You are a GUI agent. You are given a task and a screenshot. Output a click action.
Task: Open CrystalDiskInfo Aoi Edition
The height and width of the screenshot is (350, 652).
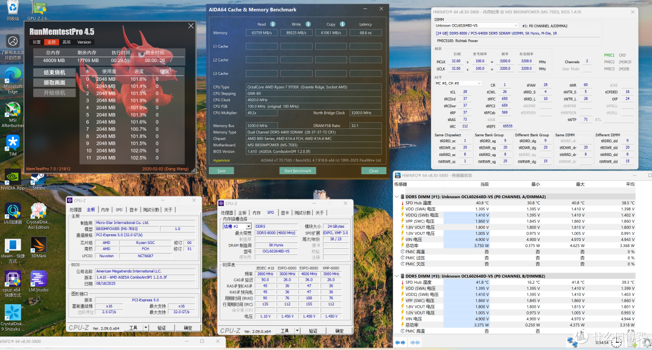36,210
